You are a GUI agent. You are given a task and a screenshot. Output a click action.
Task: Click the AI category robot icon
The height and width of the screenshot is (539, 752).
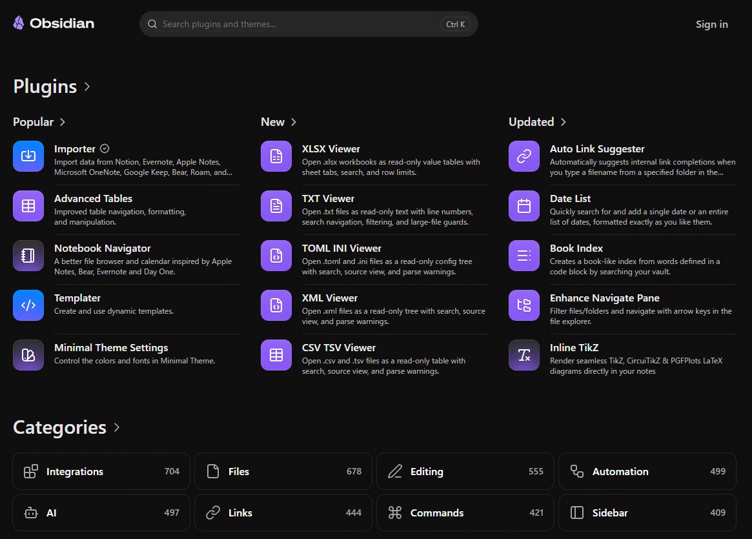pyautogui.click(x=31, y=513)
